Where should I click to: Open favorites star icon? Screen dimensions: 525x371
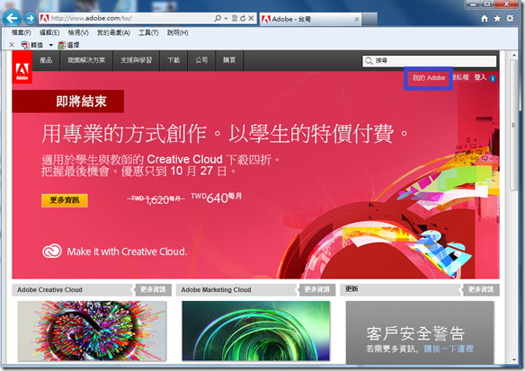497,18
